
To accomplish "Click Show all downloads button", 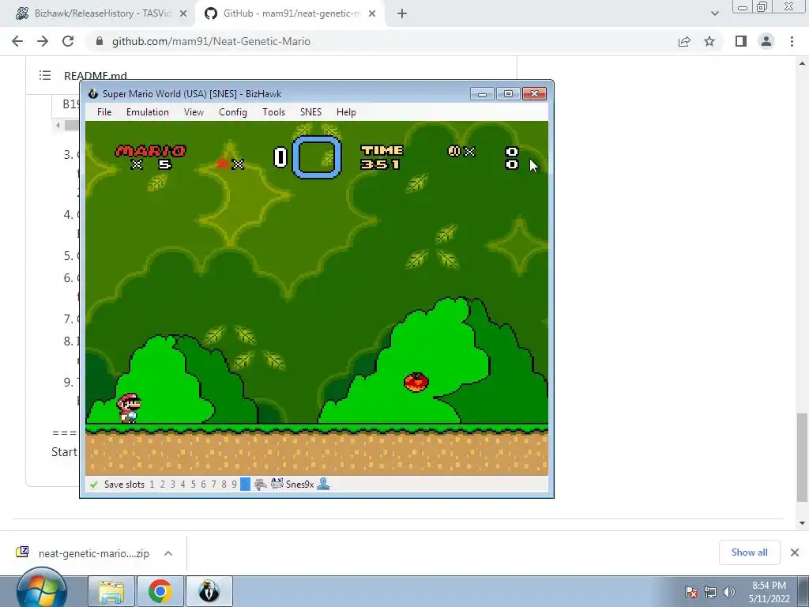I will pyautogui.click(x=749, y=552).
